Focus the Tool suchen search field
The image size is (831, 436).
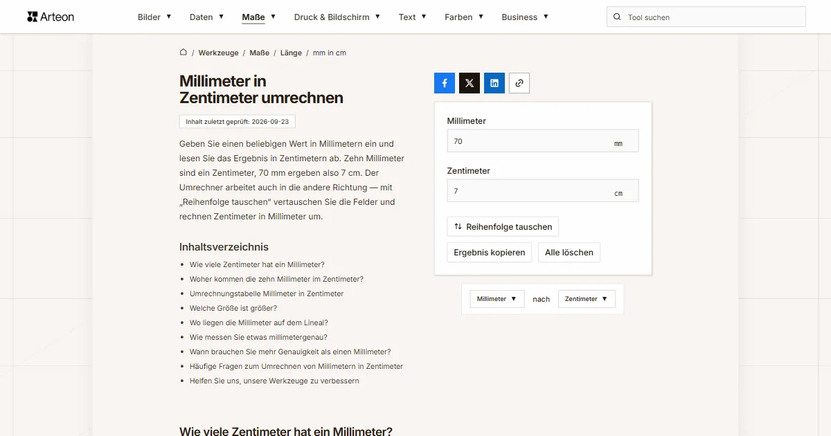coord(706,17)
